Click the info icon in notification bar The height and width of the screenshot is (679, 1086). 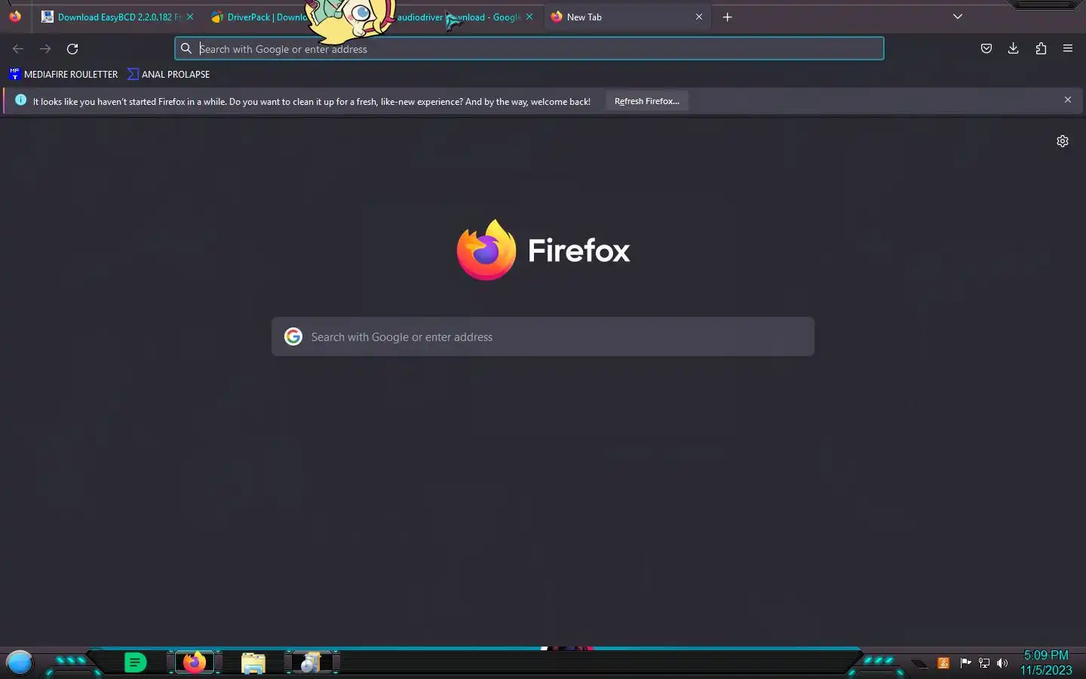tap(20, 100)
